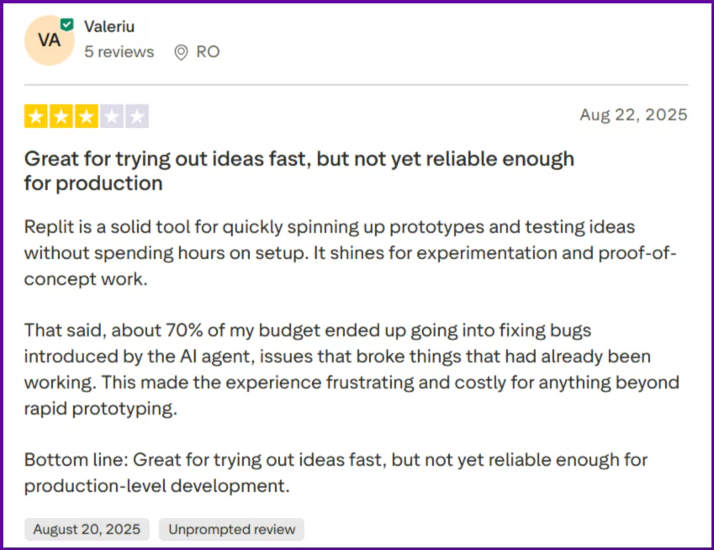
Task: Click the Aug 22, 2025 review date
Action: pos(633,115)
